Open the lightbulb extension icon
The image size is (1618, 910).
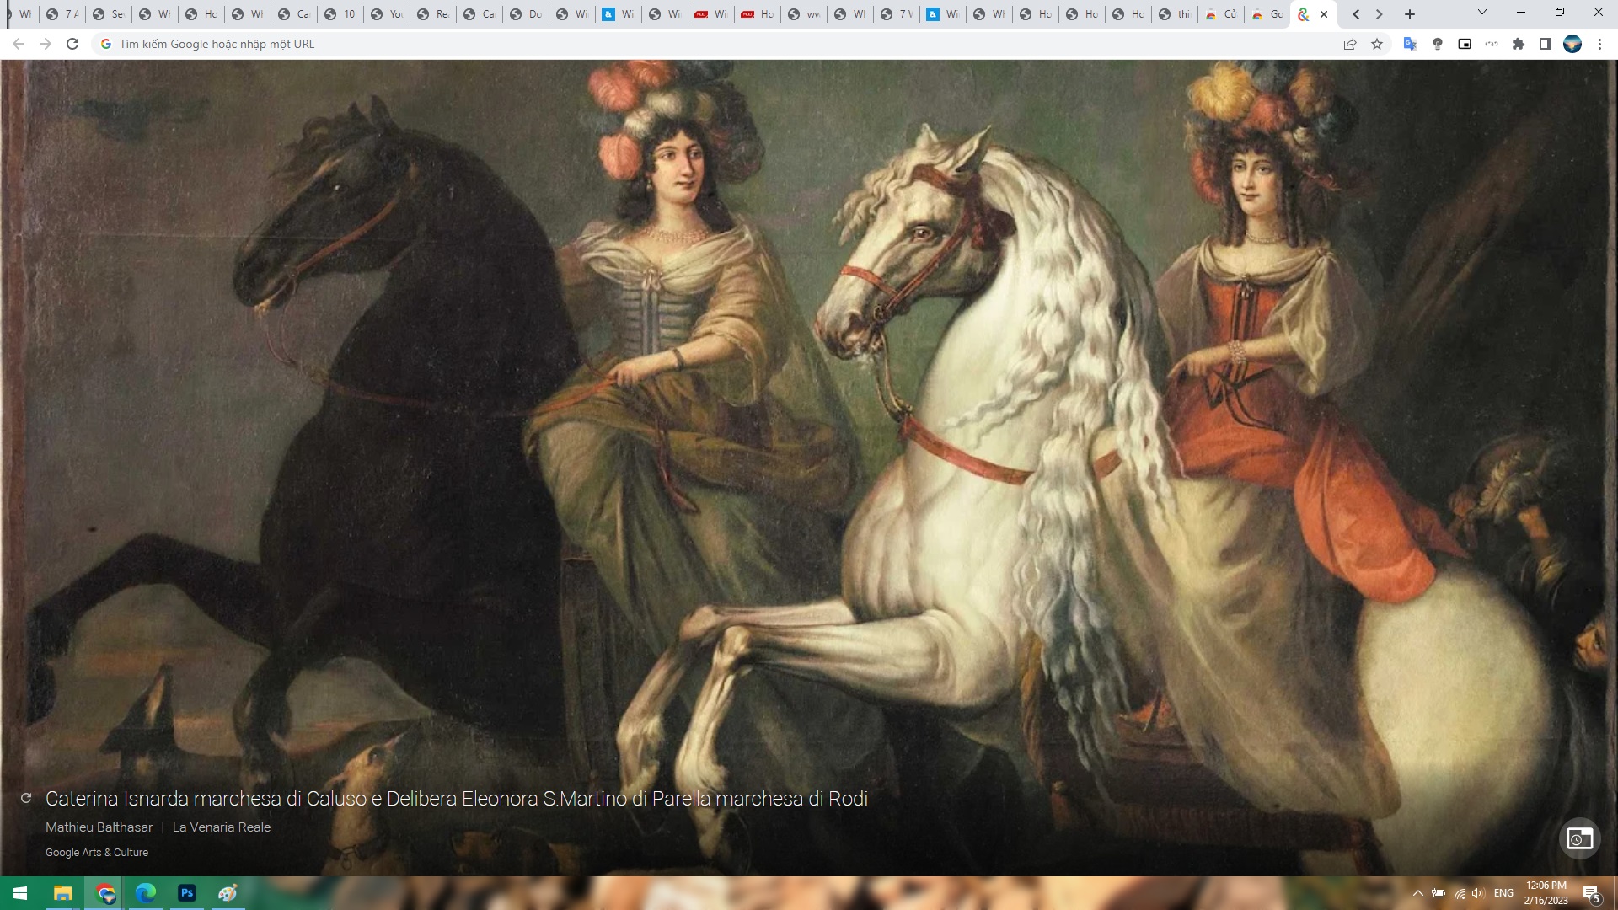1438,44
